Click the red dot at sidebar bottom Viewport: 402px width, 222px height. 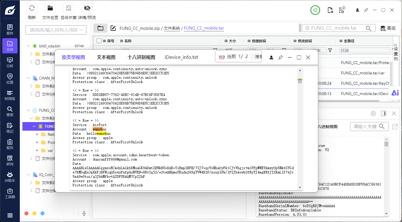pos(26,213)
